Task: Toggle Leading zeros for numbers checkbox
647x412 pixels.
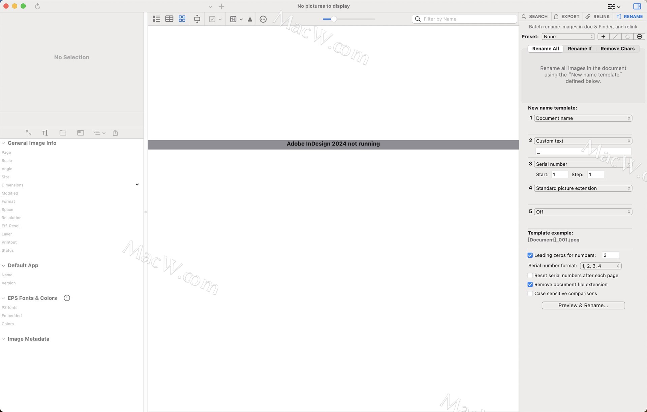Action: click(x=530, y=255)
